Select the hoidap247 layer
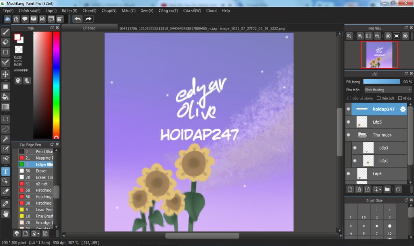The image size is (414, 246). click(379, 109)
